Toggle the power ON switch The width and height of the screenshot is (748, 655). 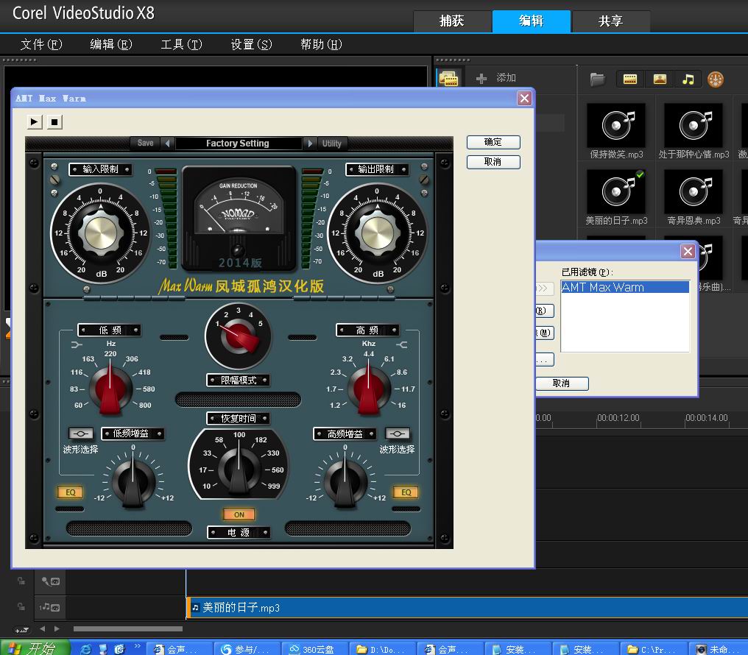[x=239, y=515]
